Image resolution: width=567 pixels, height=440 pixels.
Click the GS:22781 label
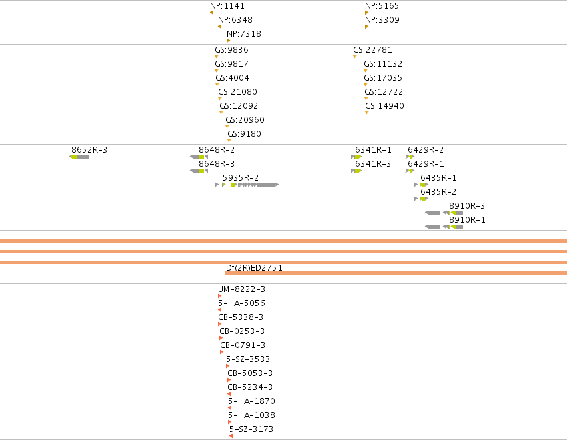coord(373,49)
